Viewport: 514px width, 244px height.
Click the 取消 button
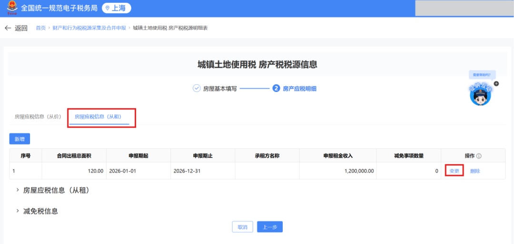tap(242, 227)
